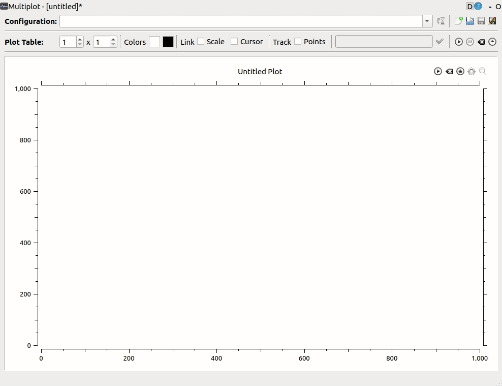
Task: Clear configuration history hourglass icon
Action: [441, 21]
